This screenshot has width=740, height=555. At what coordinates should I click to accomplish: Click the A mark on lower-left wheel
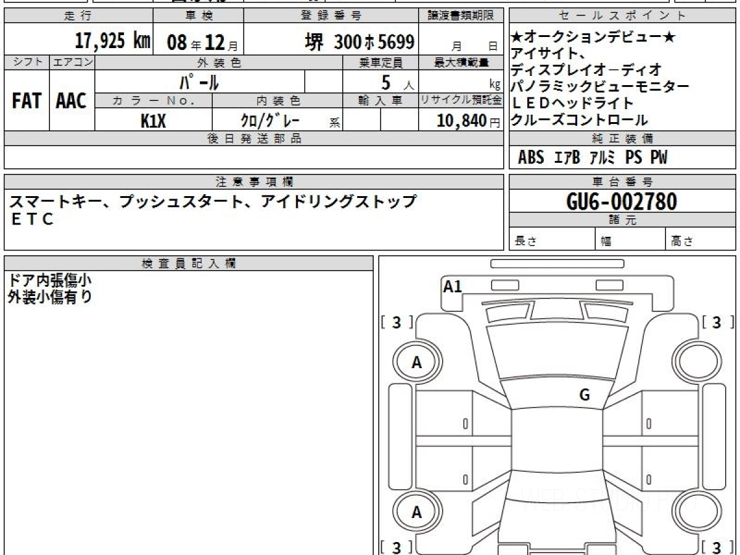point(417,512)
